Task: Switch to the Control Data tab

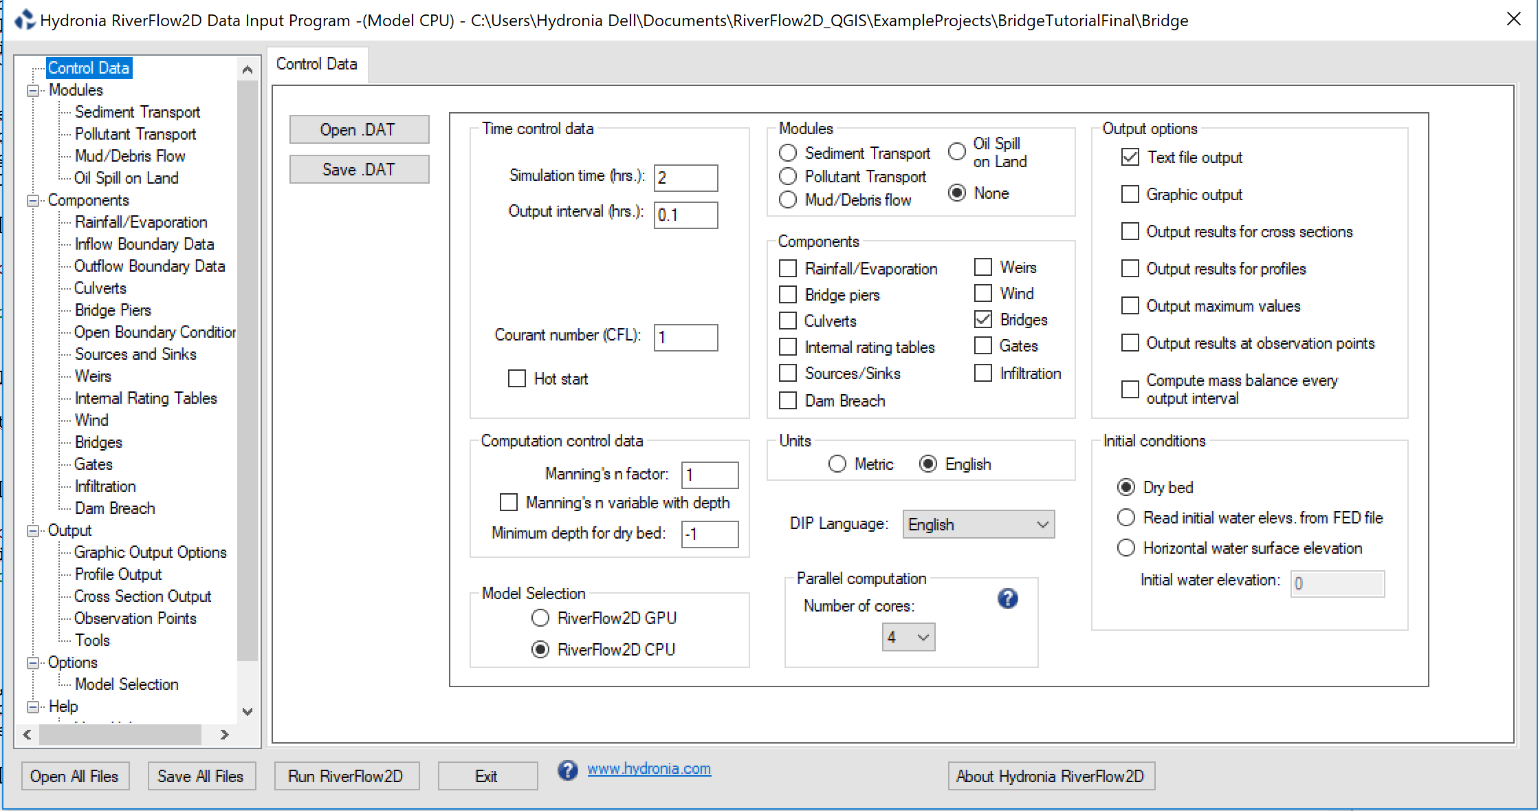Action: (x=317, y=64)
